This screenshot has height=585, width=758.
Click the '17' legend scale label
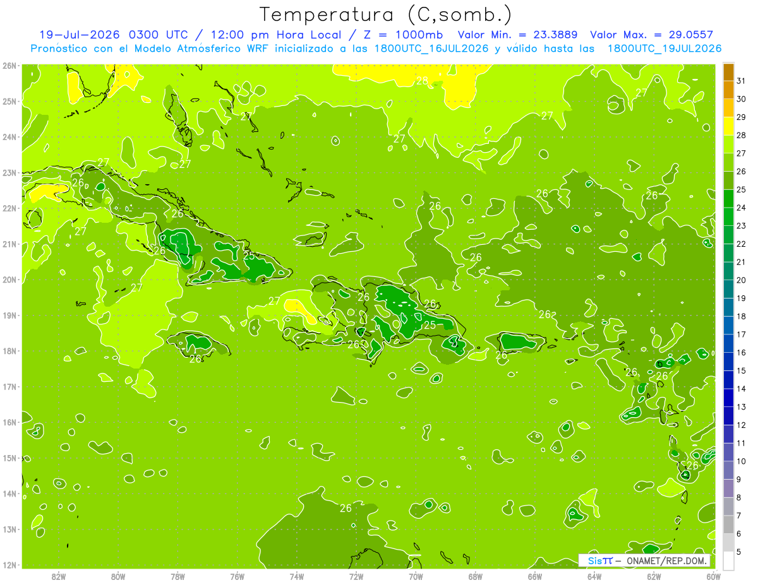(741, 334)
